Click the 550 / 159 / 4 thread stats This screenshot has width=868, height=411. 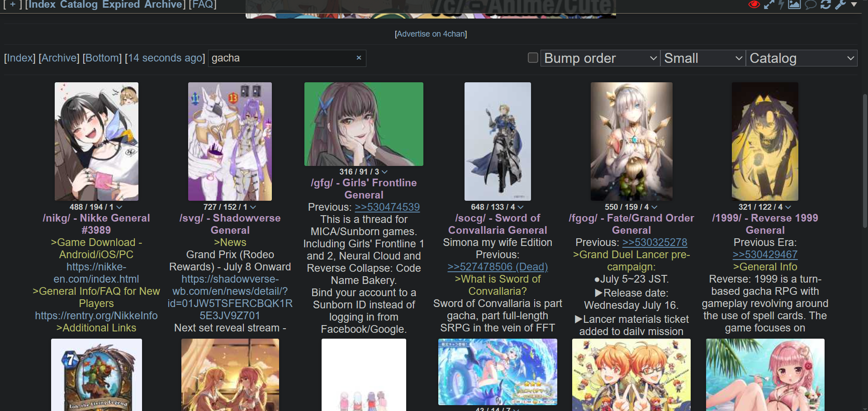(x=627, y=207)
